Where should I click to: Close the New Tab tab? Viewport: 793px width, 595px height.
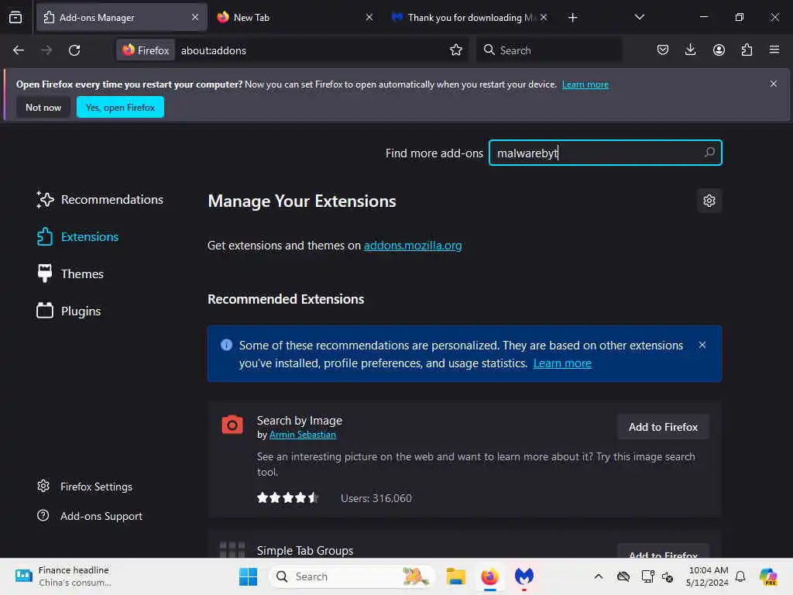[369, 17]
